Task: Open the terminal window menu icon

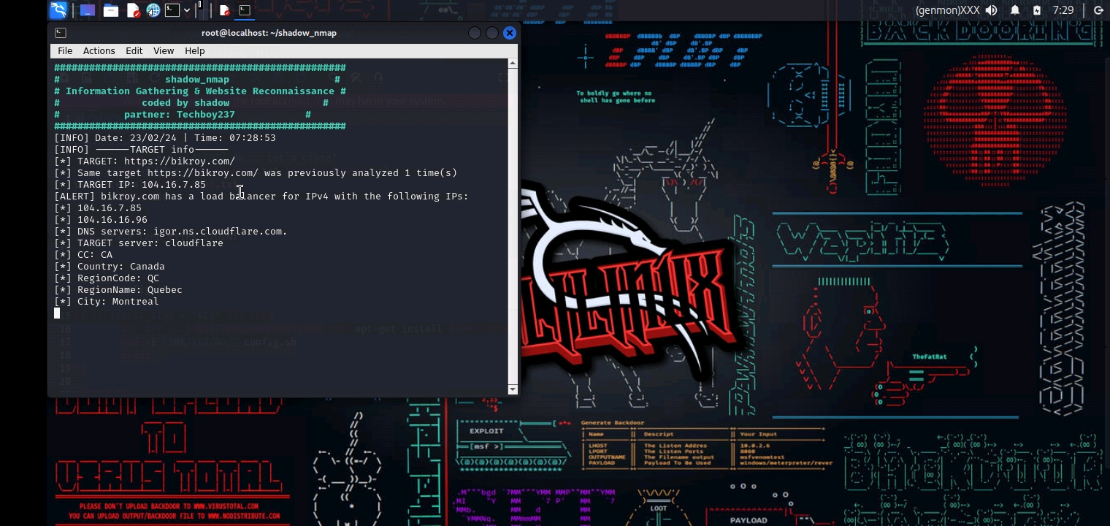Action: [x=61, y=33]
